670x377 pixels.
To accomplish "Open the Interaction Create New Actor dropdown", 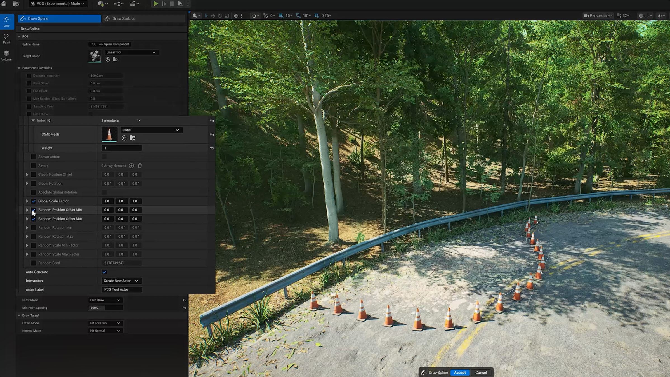I will point(121,281).
